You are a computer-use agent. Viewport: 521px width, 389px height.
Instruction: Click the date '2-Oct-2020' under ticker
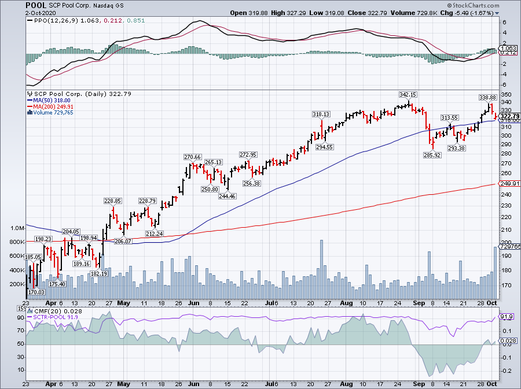41,13
